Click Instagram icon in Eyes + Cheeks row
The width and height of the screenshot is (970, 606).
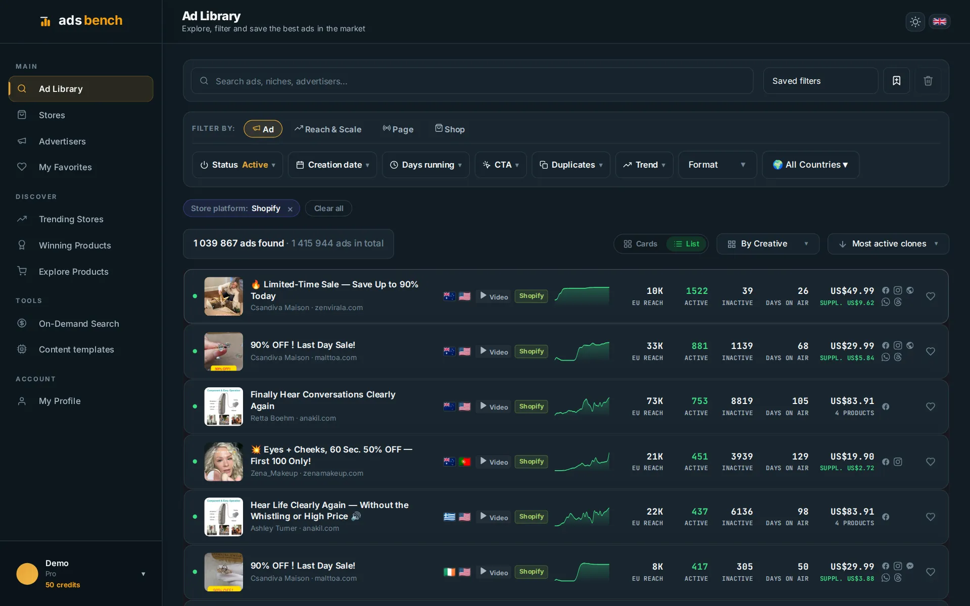click(898, 462)
